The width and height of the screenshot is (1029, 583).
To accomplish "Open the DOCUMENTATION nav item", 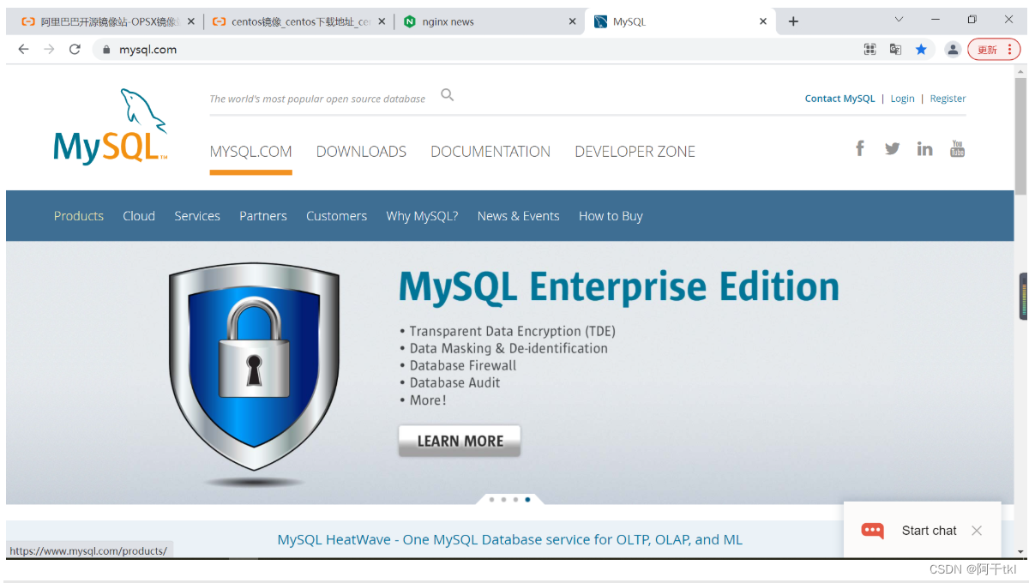I will click(490, 152).
